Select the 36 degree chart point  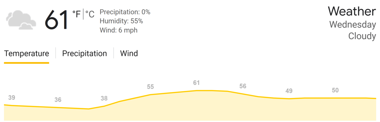pyautogui.click(x=58, y=100)
